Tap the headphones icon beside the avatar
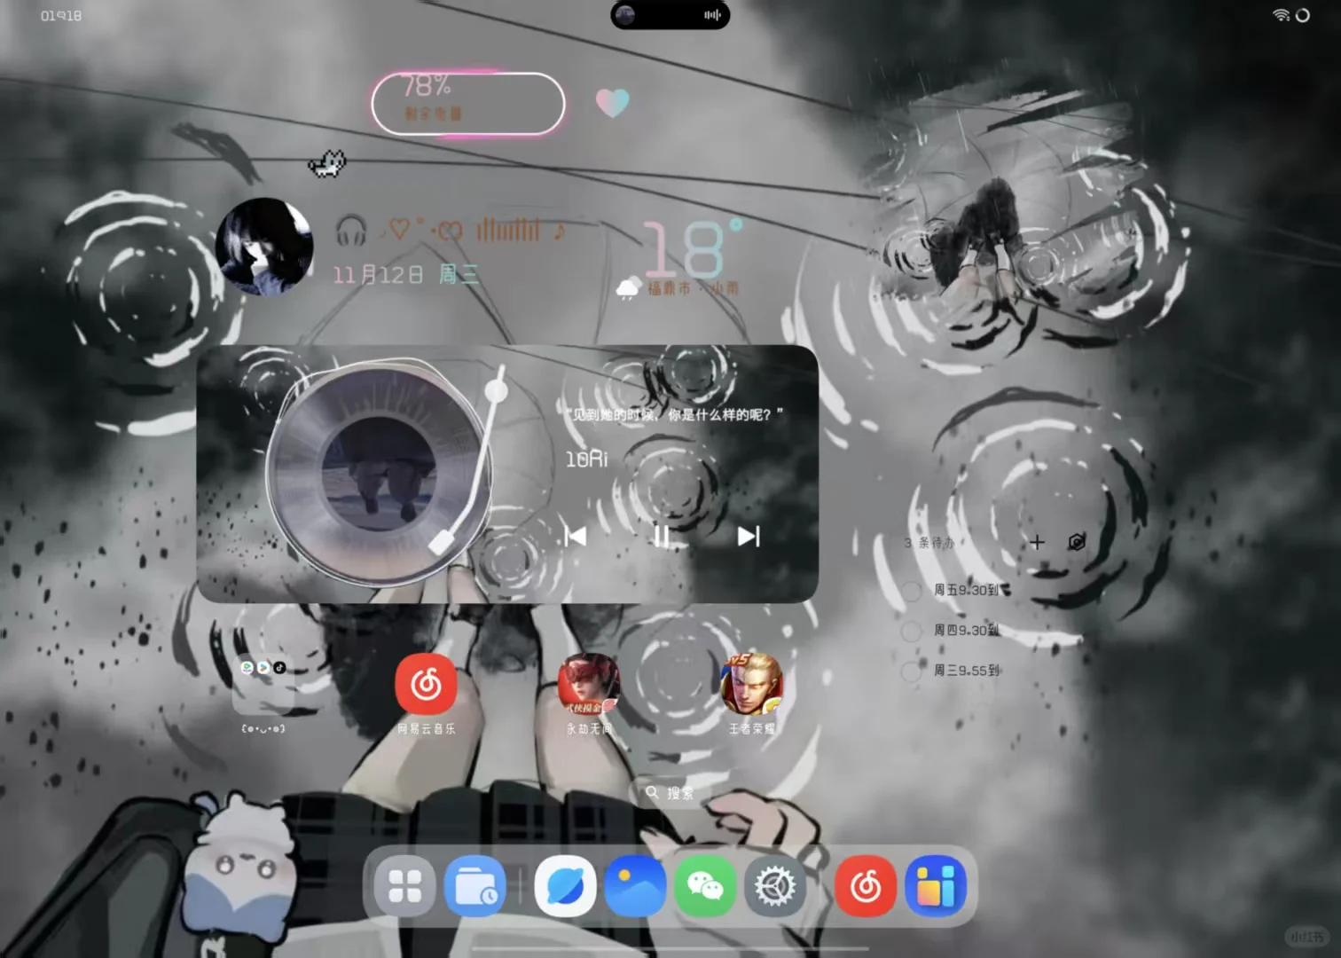The height and width of the screenshot is (958, 1341). click(x=351, y=231)
